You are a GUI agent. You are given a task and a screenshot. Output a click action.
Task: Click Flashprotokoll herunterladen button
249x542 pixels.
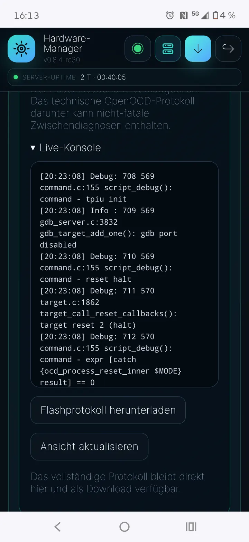pyautogui.click(x=108, y=410)
